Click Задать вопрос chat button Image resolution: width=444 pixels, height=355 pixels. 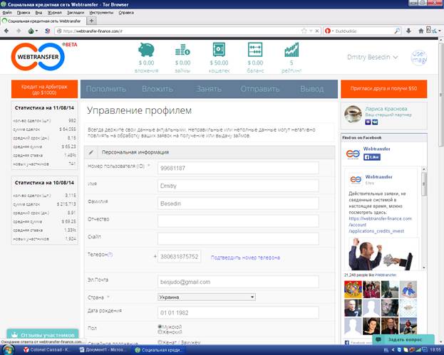tap(403, 339)
